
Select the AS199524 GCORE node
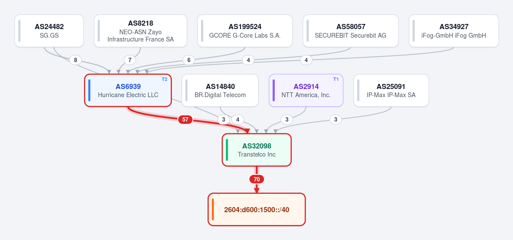[245, 31]
